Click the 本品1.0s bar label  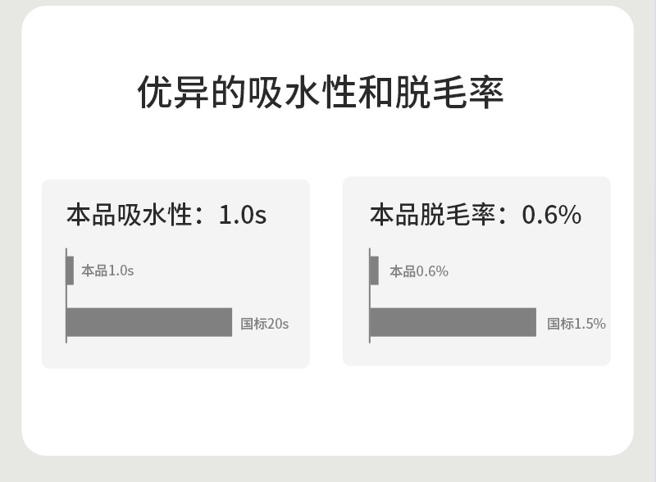pyautogui.click(x=107, y=271)
